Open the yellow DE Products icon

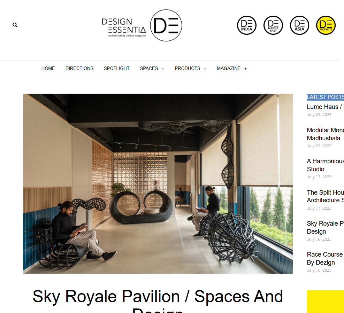pos(326,25)
